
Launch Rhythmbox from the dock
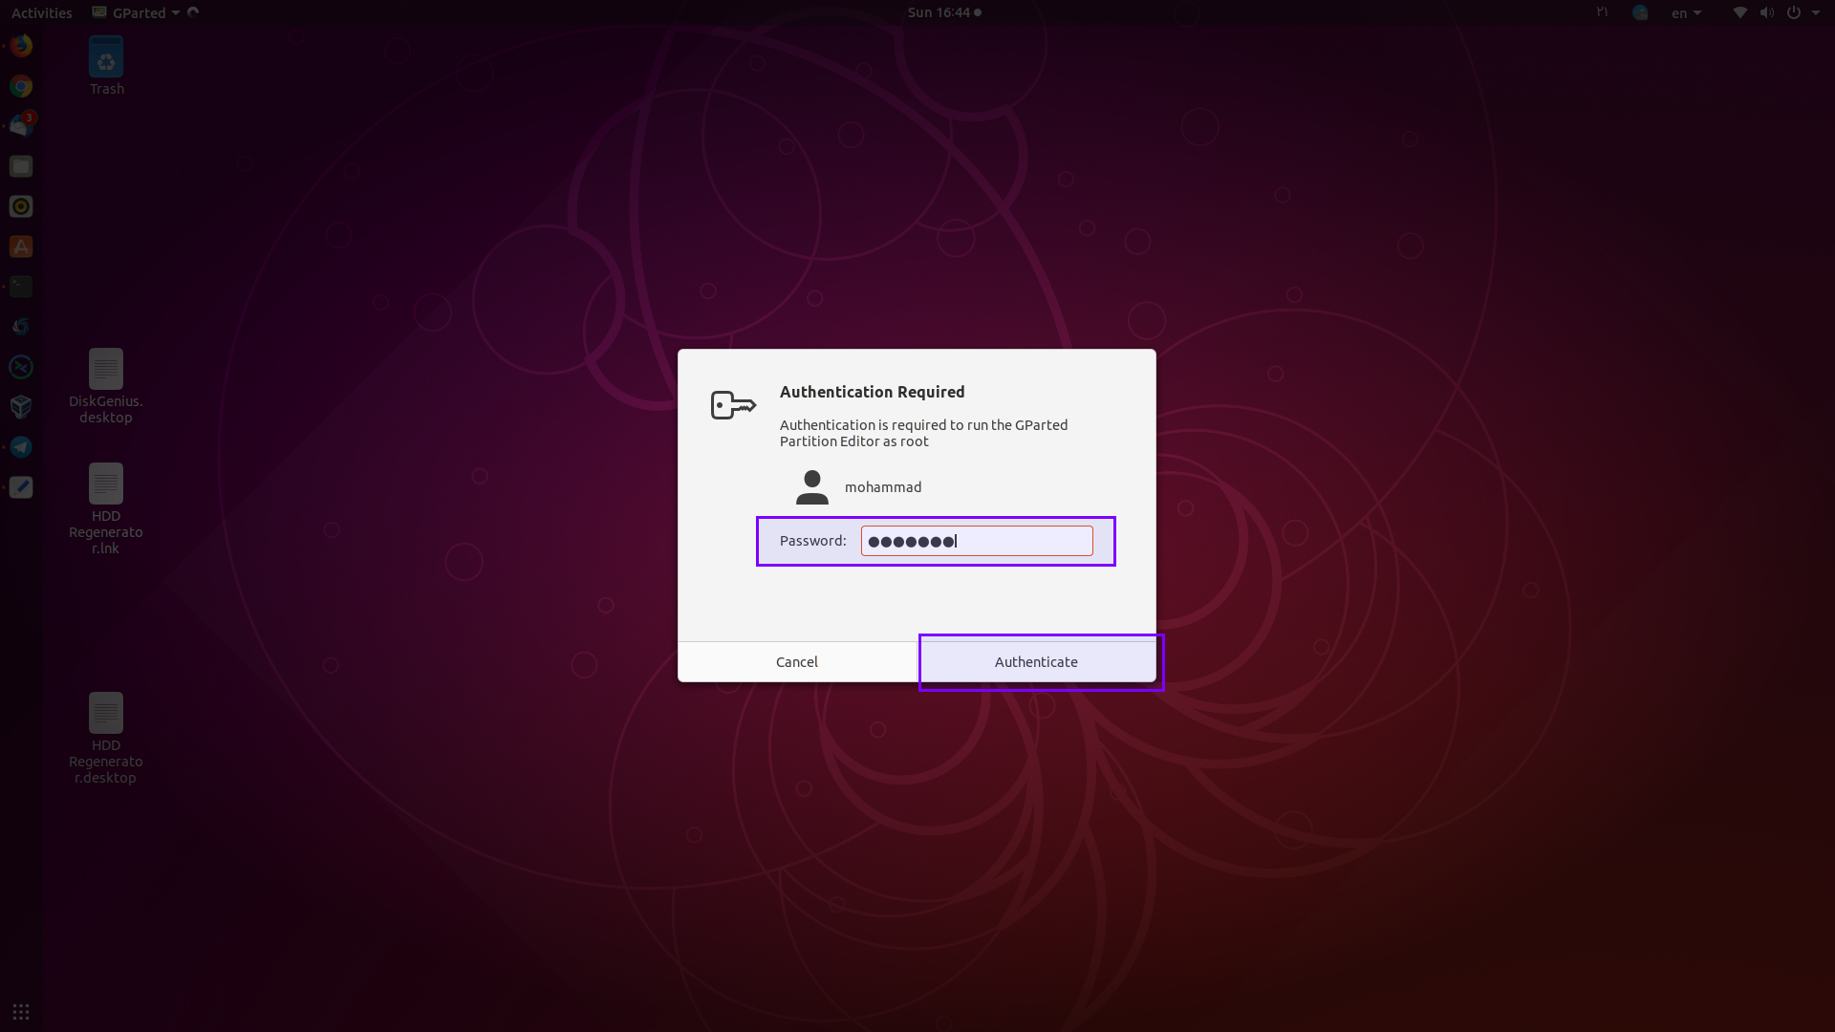(x=21, y=206)
